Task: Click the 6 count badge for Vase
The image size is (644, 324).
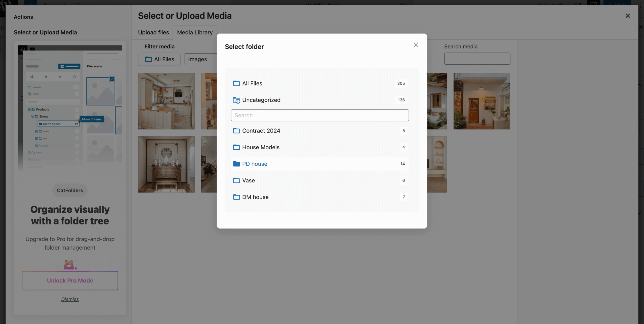Action: pyautogui.click(x=404, y=180)
